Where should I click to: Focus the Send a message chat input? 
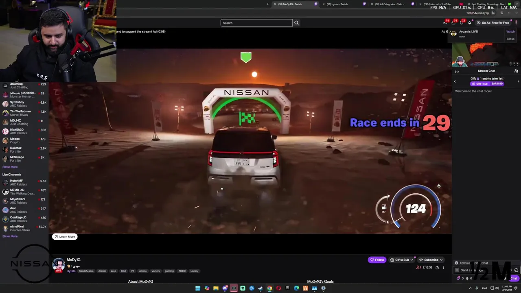click(x=486, y=270)
